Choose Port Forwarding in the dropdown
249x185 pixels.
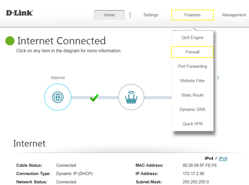pos(192,66)
